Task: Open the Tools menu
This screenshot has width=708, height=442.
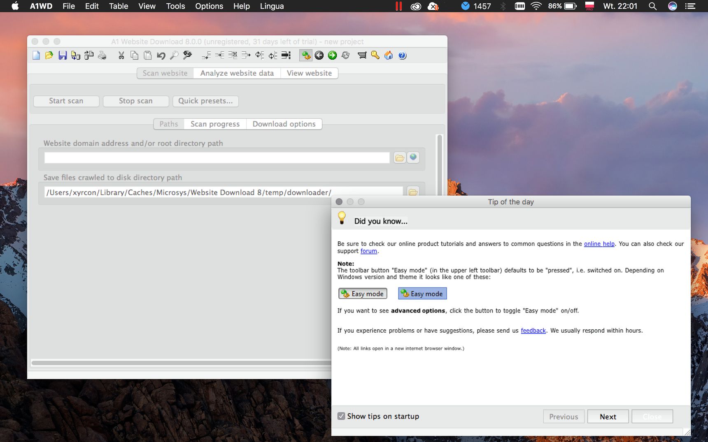Action: [175, 6]
